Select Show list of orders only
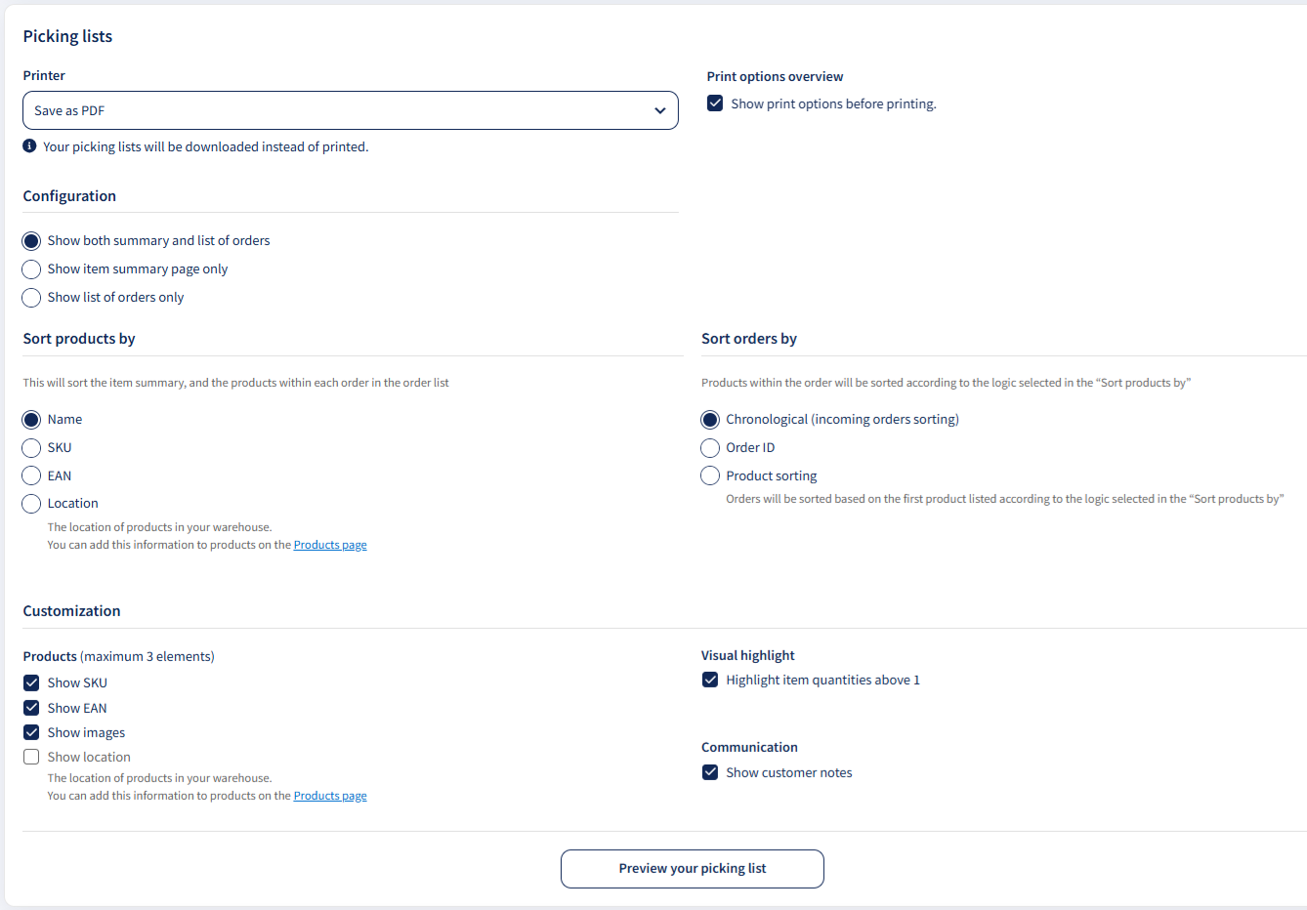The width and height of the screenshot is (1307, 910). [31, 298]
